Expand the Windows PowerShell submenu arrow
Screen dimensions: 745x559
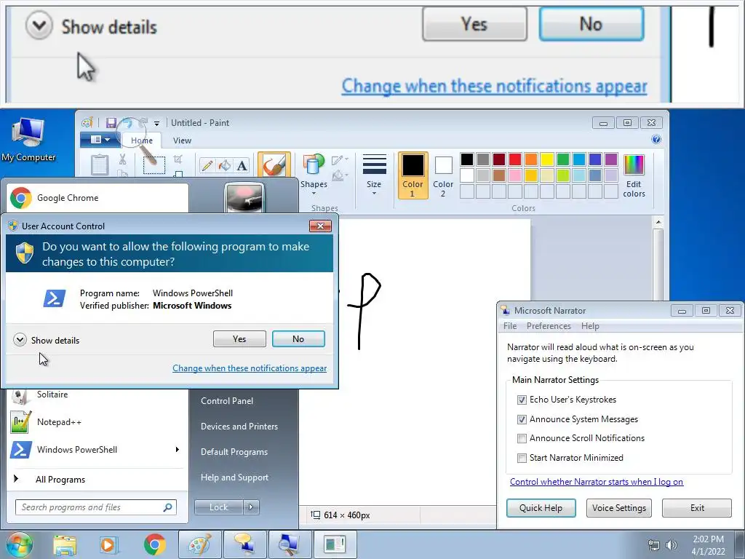pos(178,450)
